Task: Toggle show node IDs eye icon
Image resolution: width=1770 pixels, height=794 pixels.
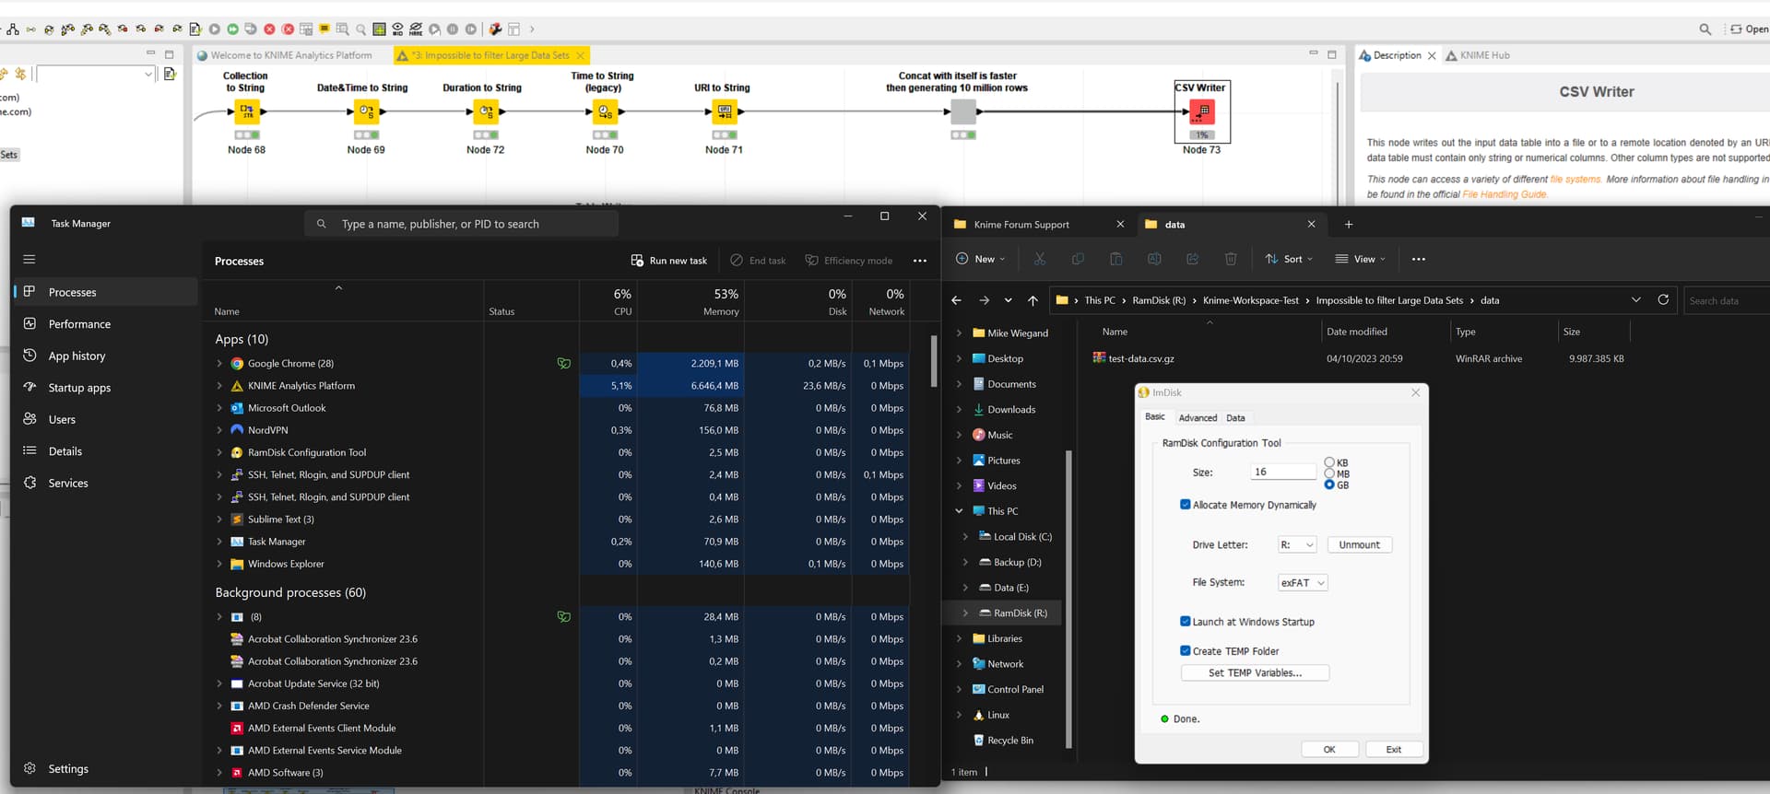Action: pos(397,29)
